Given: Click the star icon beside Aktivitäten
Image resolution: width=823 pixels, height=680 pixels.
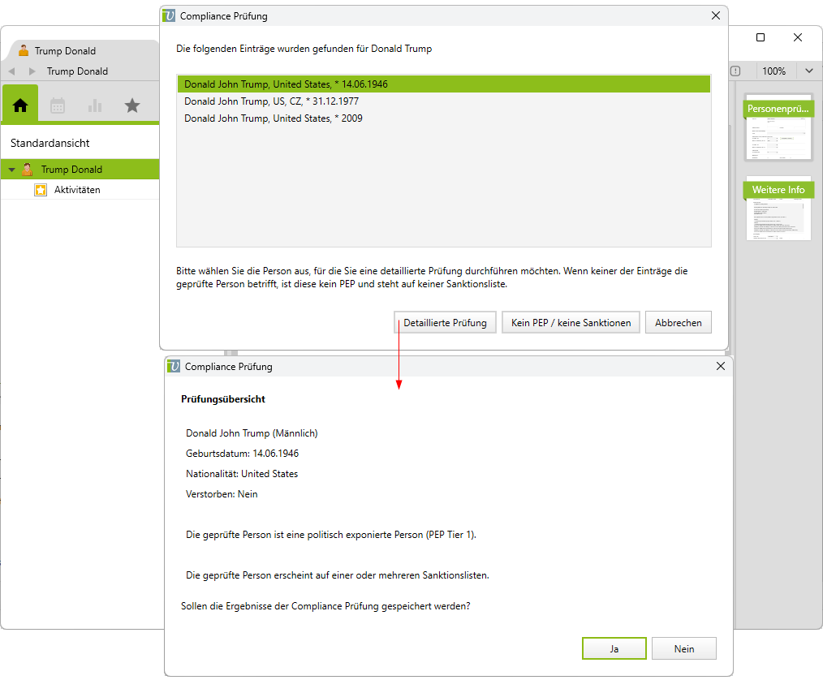Looking at the screenshot, I should (x=41, y=190).
